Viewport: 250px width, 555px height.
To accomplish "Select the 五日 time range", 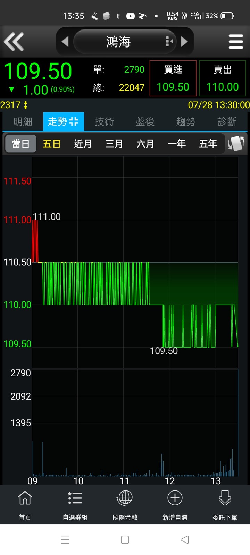I will pyautogui.click(x=52, y=144).
